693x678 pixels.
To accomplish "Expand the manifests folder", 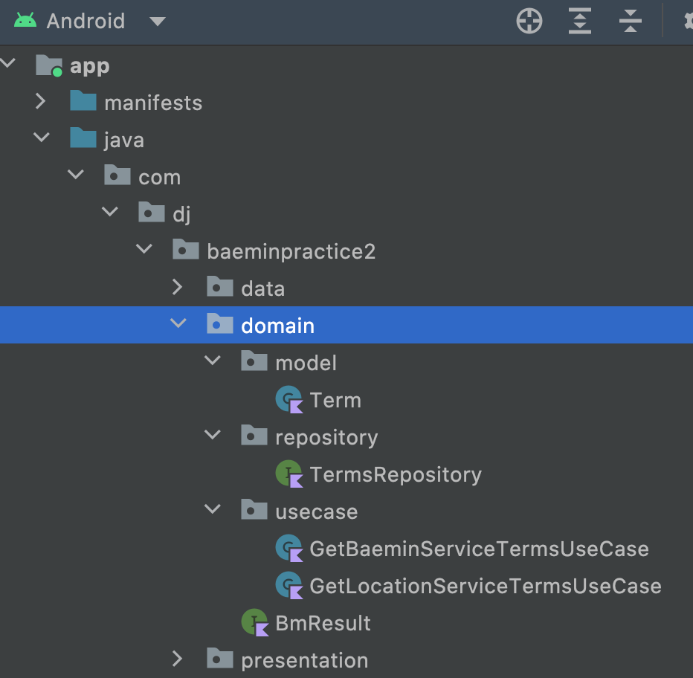I will [41, 101].
